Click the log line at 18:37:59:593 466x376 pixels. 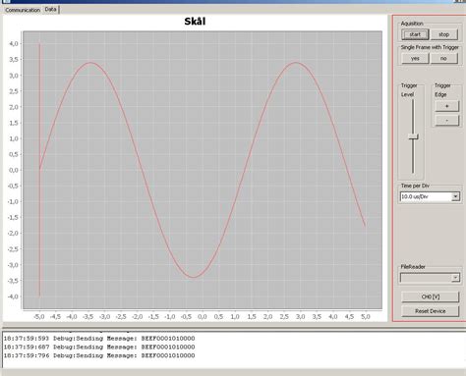click(99, 339)
